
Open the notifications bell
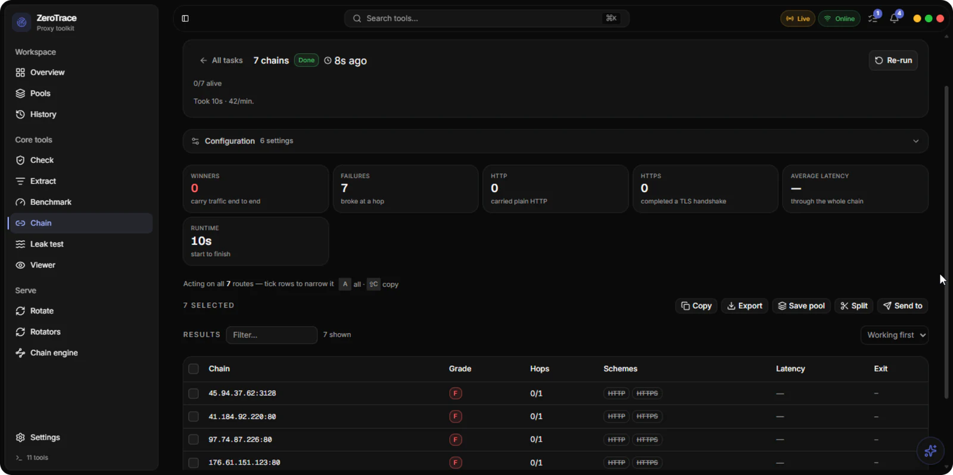point(895,18)
